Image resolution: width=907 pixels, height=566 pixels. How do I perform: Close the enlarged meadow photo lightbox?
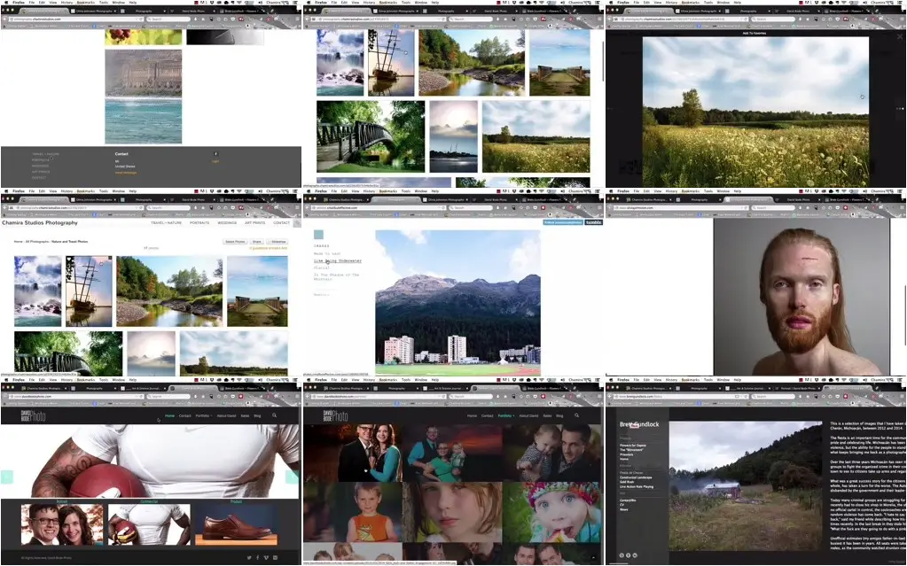pyautogui.click(x=900, y=37)
